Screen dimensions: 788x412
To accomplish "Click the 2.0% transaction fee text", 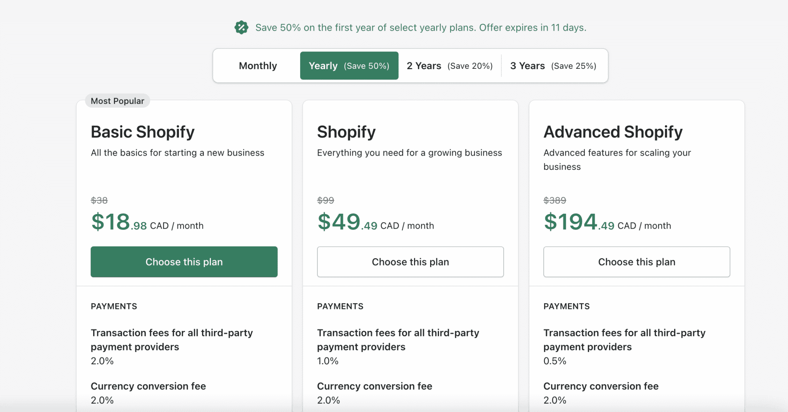I will click(102, 360).
